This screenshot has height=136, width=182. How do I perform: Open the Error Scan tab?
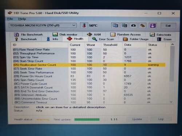(103, 39)
